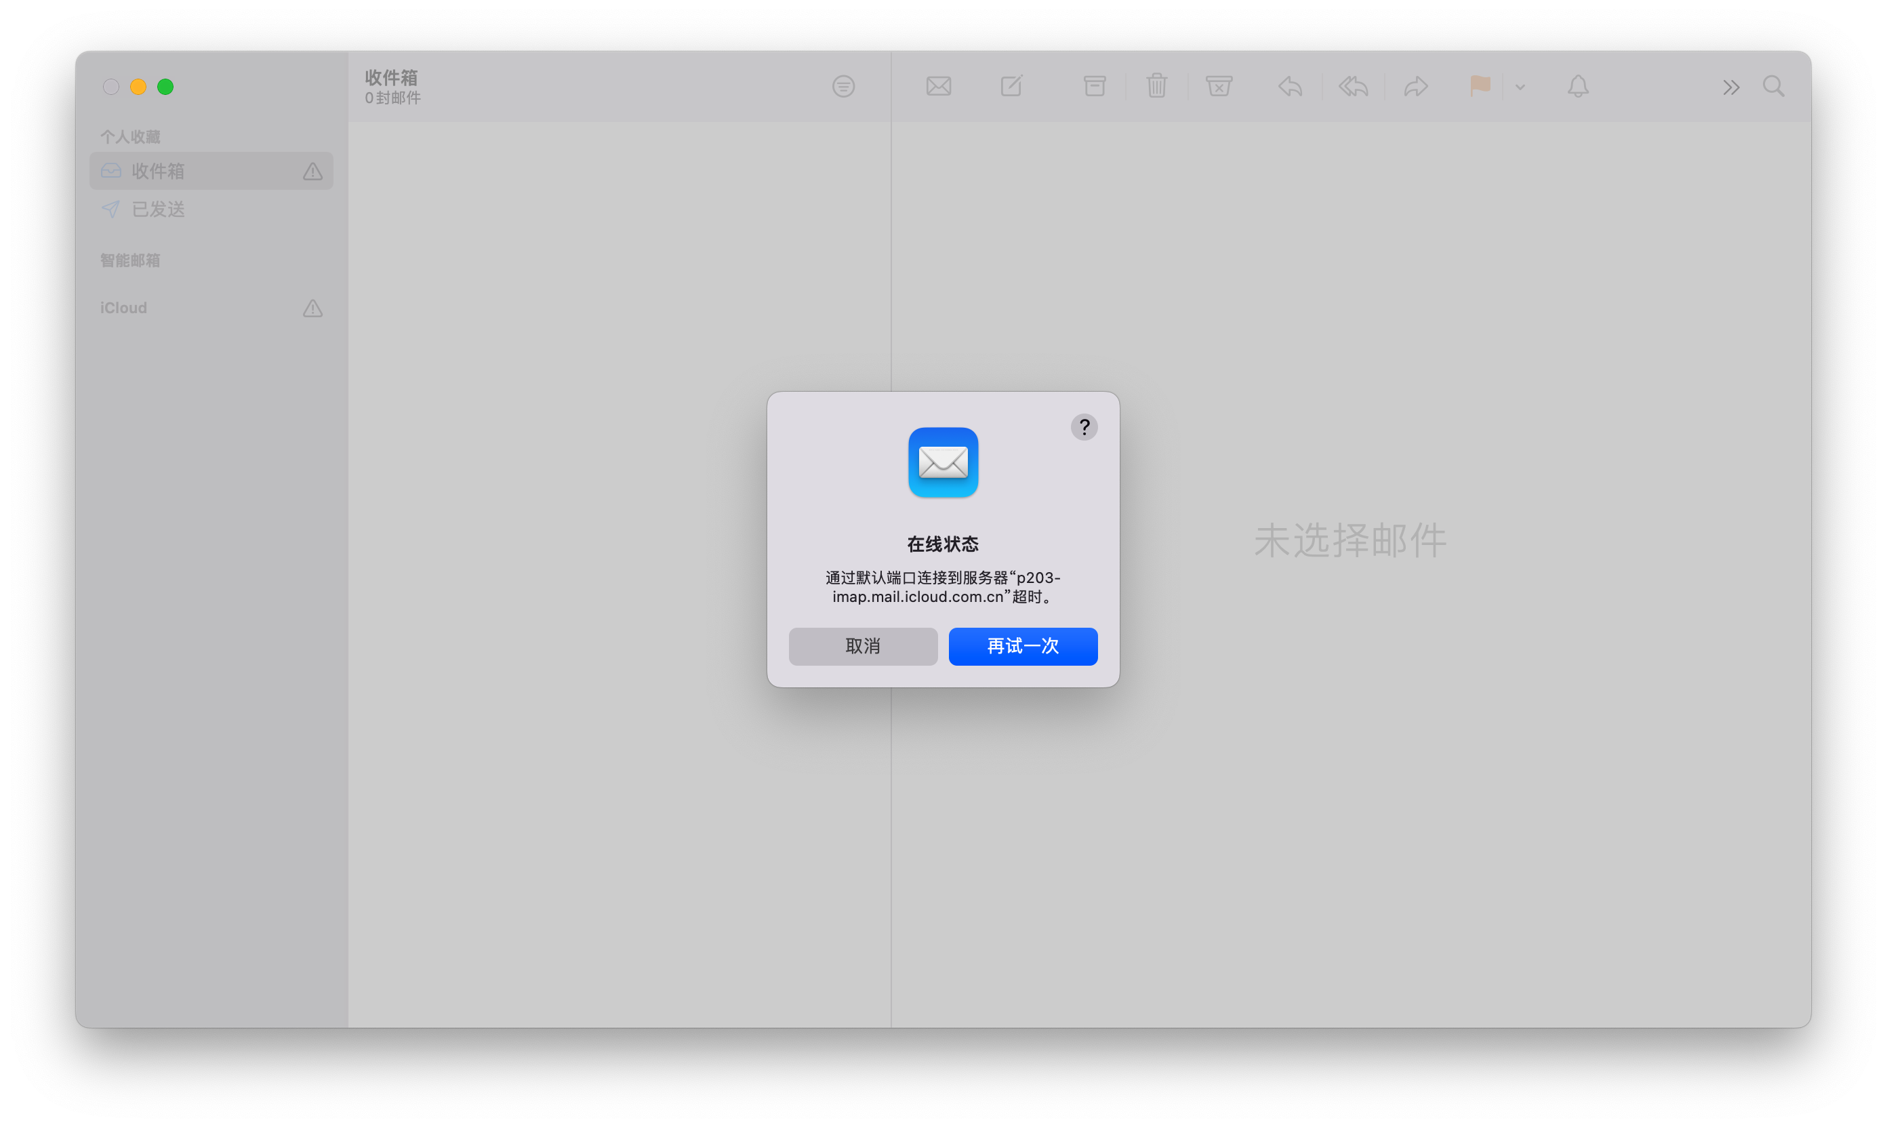Select 已发送 mailbox in sidebar
Viewport: 1887px width, 1128px height.
click(x=158, y=209)
